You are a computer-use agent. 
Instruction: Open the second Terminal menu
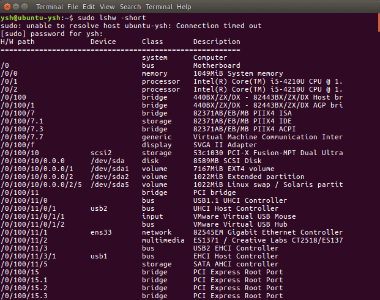[x=159, y=7]
